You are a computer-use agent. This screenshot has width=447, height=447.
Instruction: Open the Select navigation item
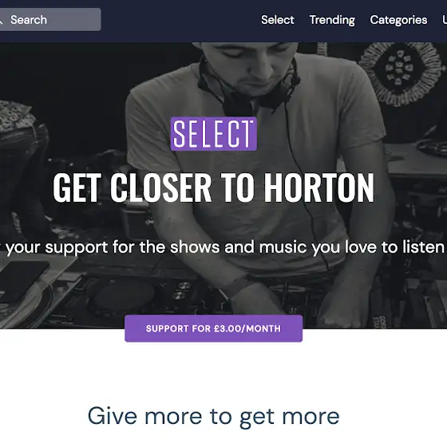[x=278, y=20]
